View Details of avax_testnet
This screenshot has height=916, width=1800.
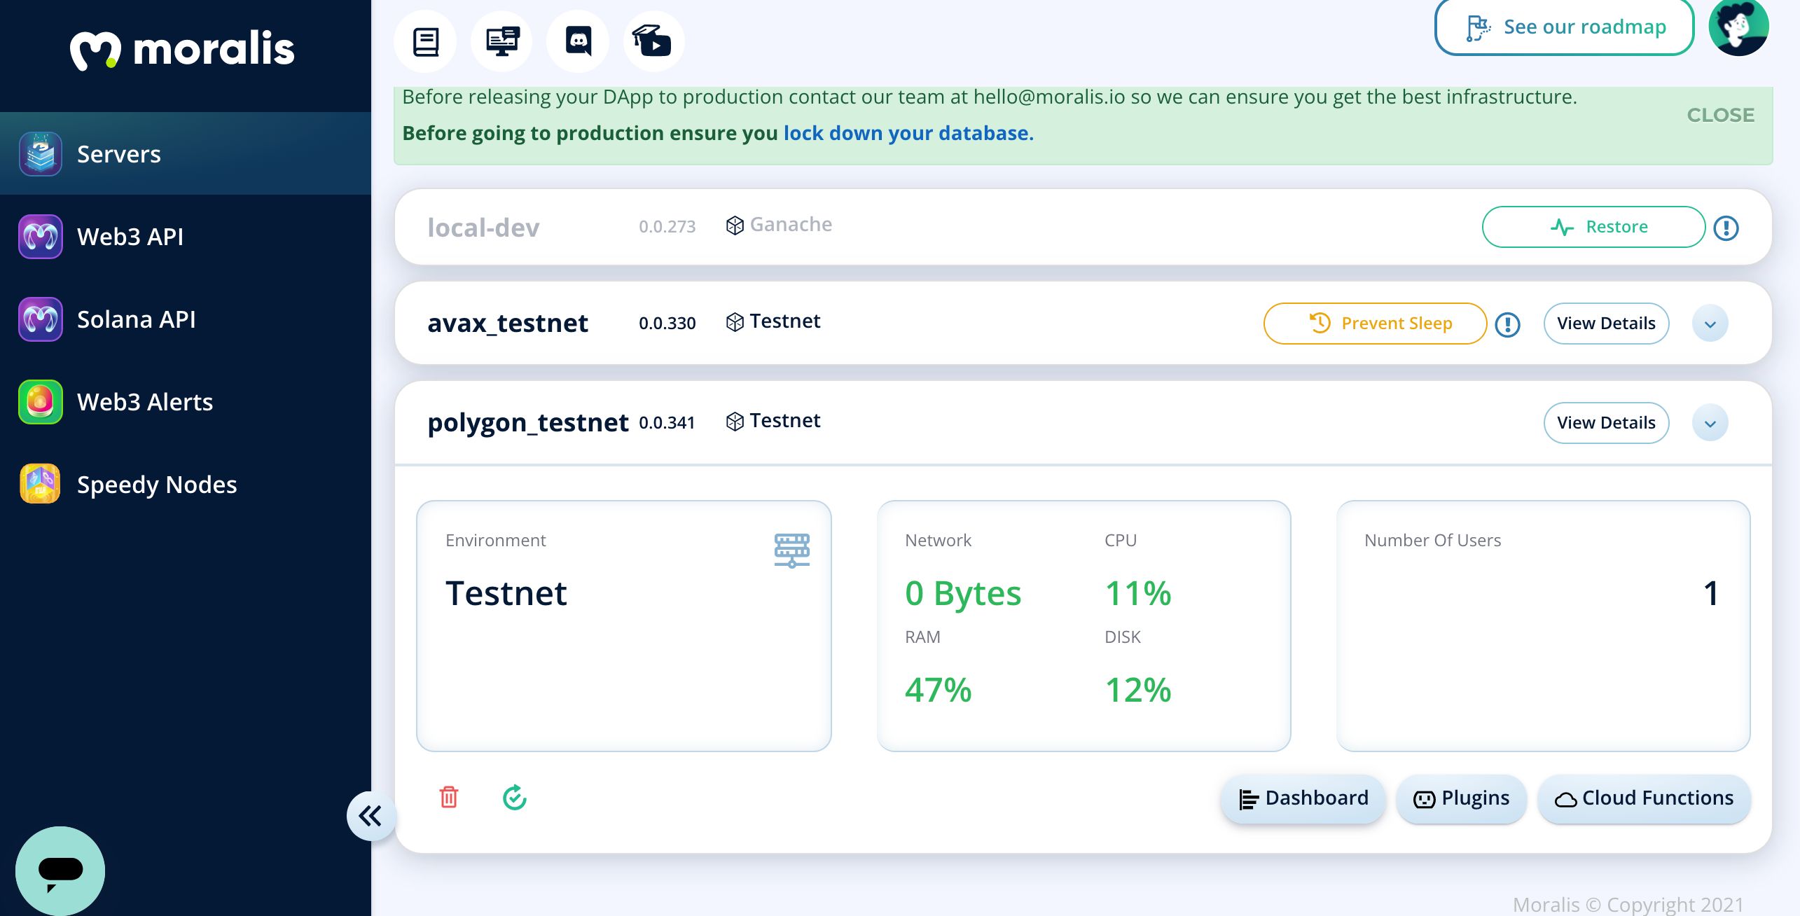tap(1606, 324)
